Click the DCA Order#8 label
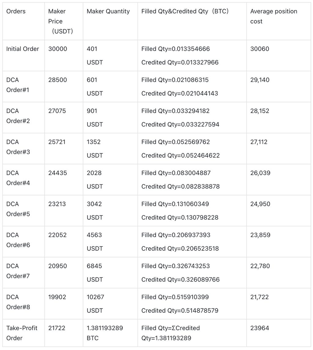The height and width of the screenshot is (350, 313). click(x=18, y=302)
